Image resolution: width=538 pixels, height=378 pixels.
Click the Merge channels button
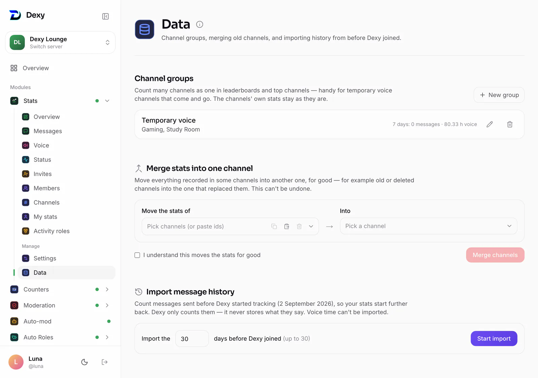point(495,255)
